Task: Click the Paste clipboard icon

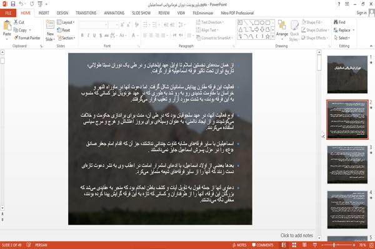Action: pos(7,26)
